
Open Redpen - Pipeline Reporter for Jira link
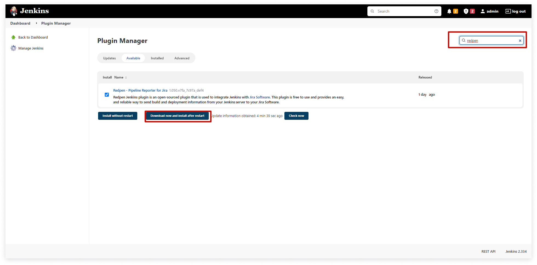140,90
